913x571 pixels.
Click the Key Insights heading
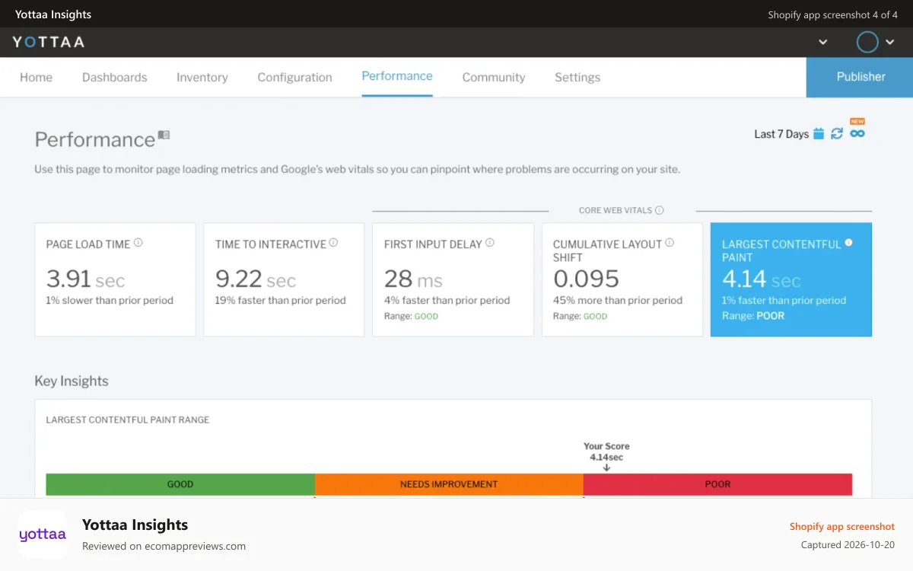72,381
